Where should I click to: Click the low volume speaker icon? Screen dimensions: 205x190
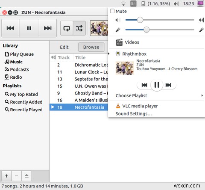118,20
